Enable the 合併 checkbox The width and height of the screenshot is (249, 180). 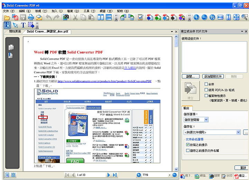[206, 84]
